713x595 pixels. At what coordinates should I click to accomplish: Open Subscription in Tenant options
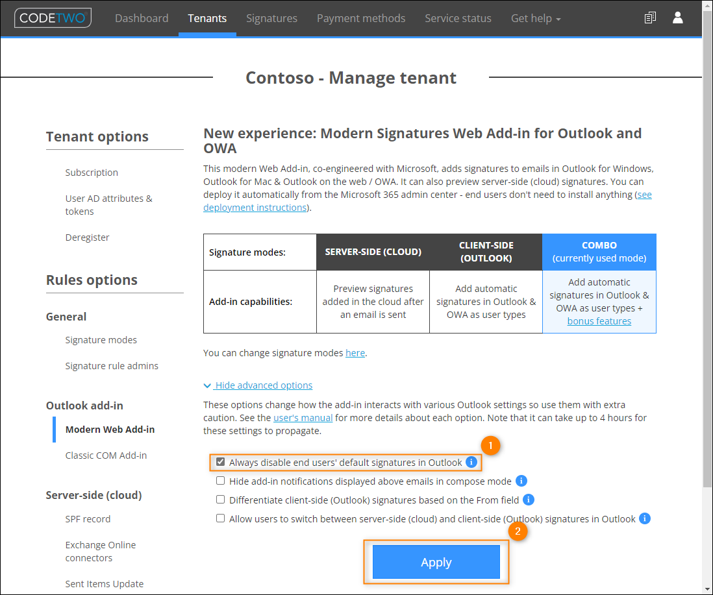coord(92,173)
